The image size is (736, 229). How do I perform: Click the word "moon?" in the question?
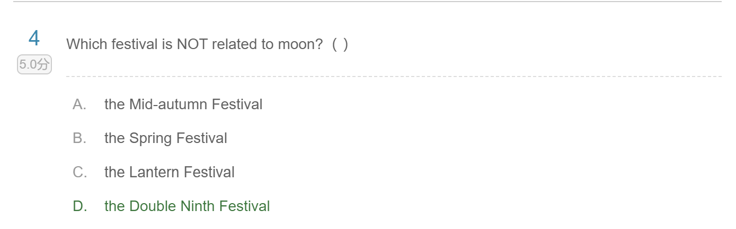click(x=300, y=44)
